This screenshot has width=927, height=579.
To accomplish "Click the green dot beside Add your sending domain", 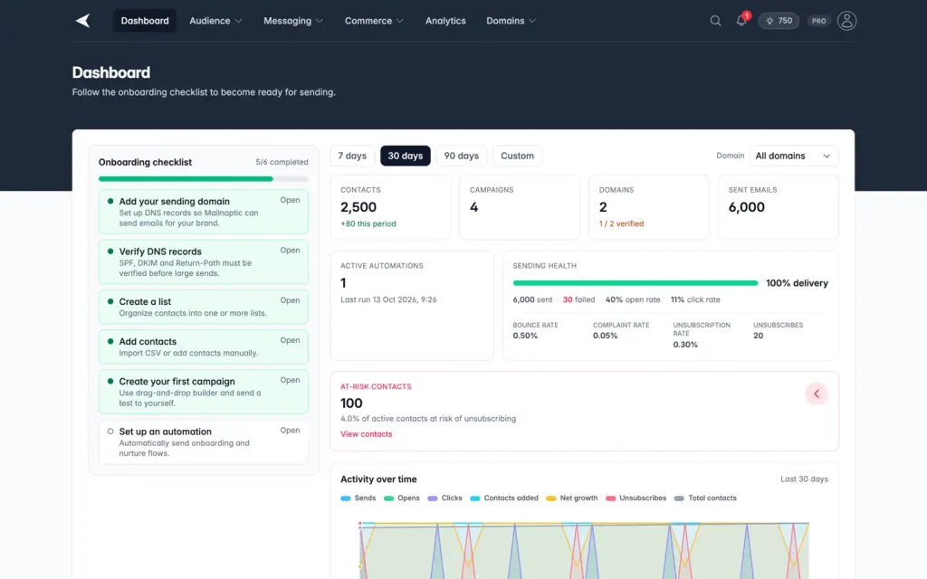I will click(x=110, y=201).
